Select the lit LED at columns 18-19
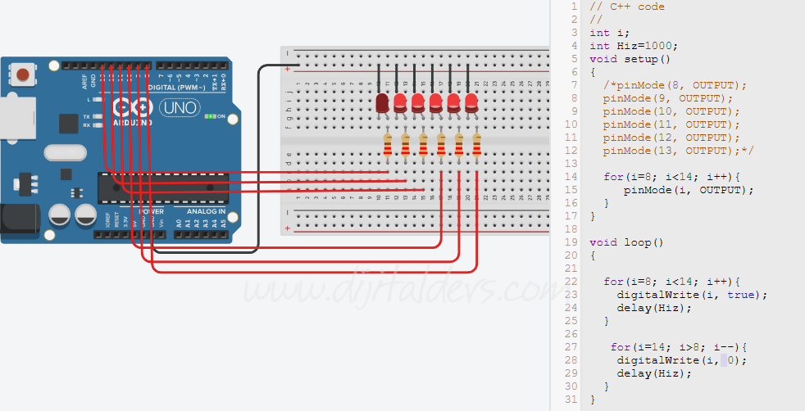The height and width of the screenshot is (411, 805). (x=453, y=103)
